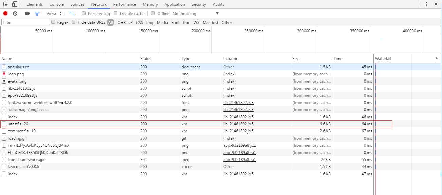The image size is (442, 195).
Task: Go to the Security tab
Action: coord(199,4)
